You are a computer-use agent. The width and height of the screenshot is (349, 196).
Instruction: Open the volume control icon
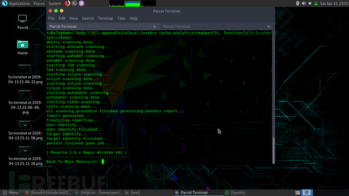pyautogui.click(x=304, y=4)
